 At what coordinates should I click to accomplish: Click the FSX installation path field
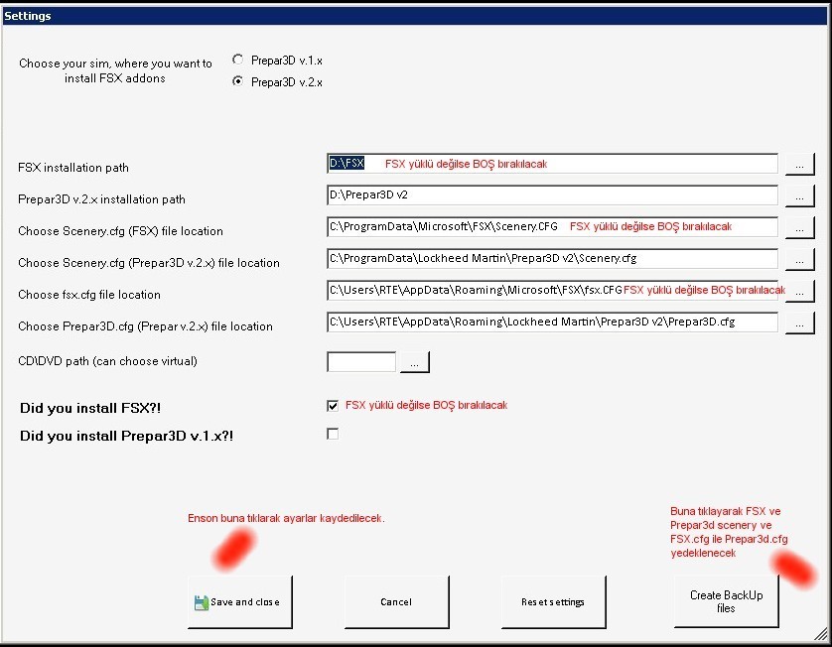pyautogui.click(x=552, y=164)
